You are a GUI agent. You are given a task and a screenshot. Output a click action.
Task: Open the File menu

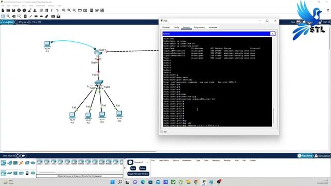pyautogui.click(x=3, y=6)
